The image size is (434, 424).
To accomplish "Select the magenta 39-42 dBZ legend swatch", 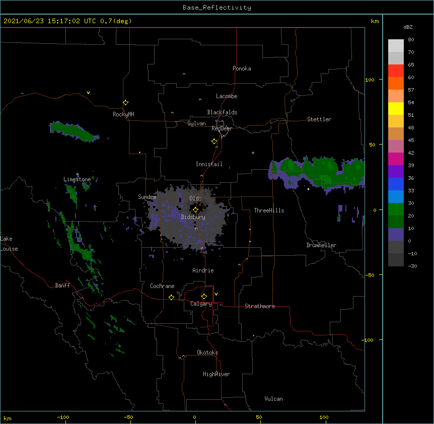I will [x=396, y=159].
